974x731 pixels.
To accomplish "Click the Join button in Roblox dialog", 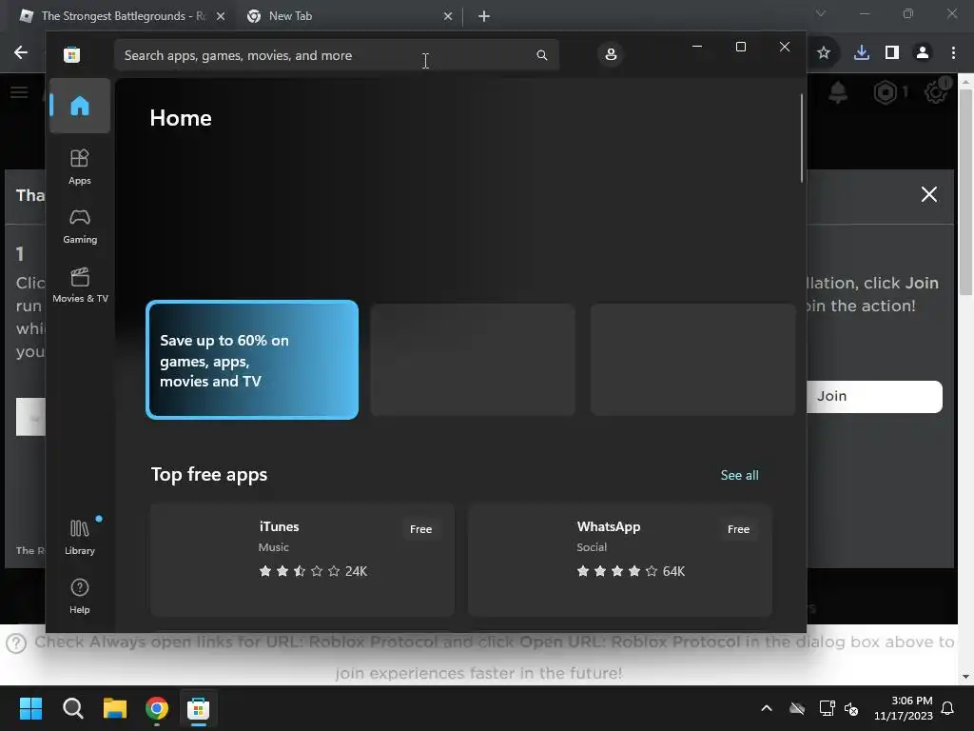I will pyautogui.click(x=874, y=397).
